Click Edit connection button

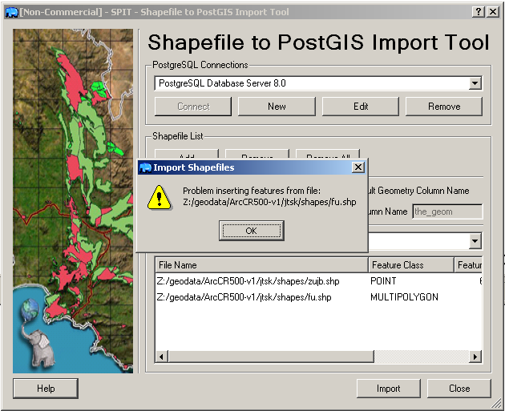pos(361,107)
